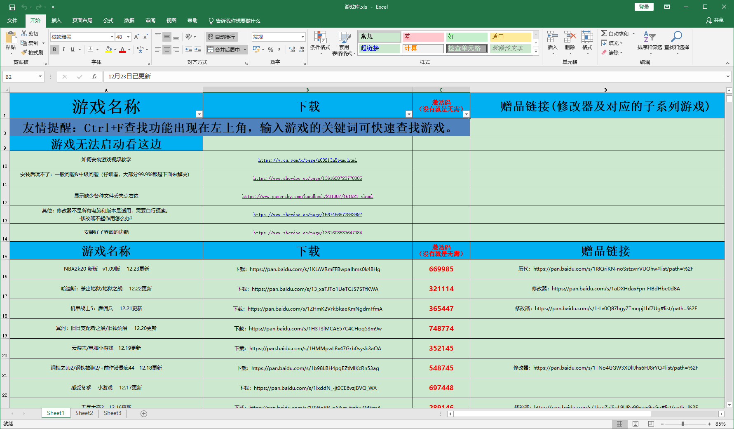Image resolution: width=734 pixels, height=429 pixels.
Task: Toggle Bold formatting
Action: click(x=54, y=49)
